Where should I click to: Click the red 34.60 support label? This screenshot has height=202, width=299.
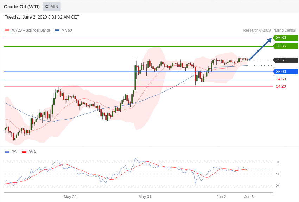pyautogui.click(x=281, y=79)
